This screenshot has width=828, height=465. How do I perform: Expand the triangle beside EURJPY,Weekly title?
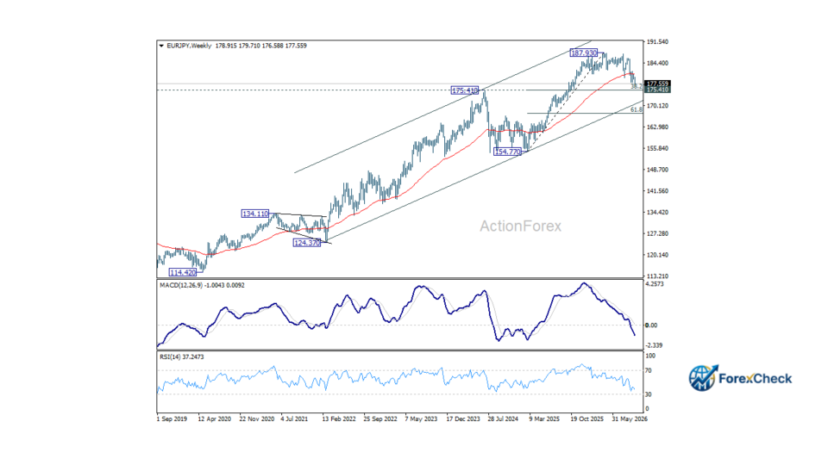pos(161,46)
